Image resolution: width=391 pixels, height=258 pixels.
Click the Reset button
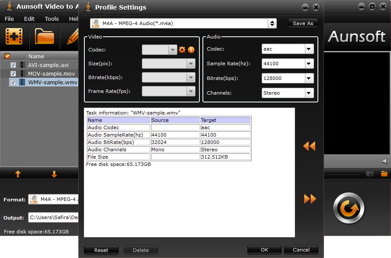coord(101,250)
